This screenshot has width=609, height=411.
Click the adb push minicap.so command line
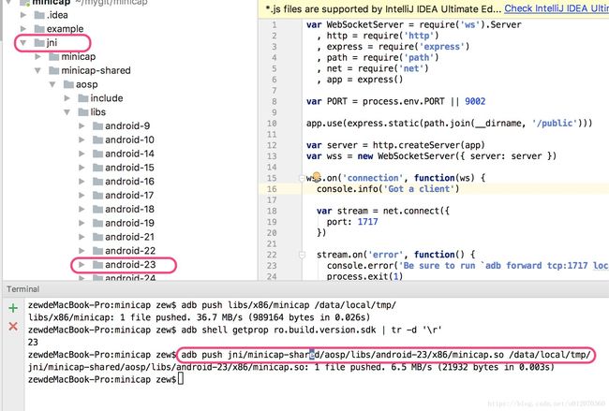(386, 355)
